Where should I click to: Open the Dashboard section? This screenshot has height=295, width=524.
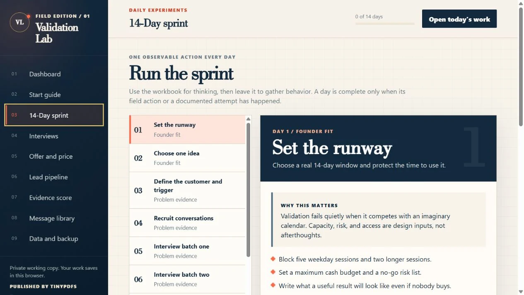(54, 74)
